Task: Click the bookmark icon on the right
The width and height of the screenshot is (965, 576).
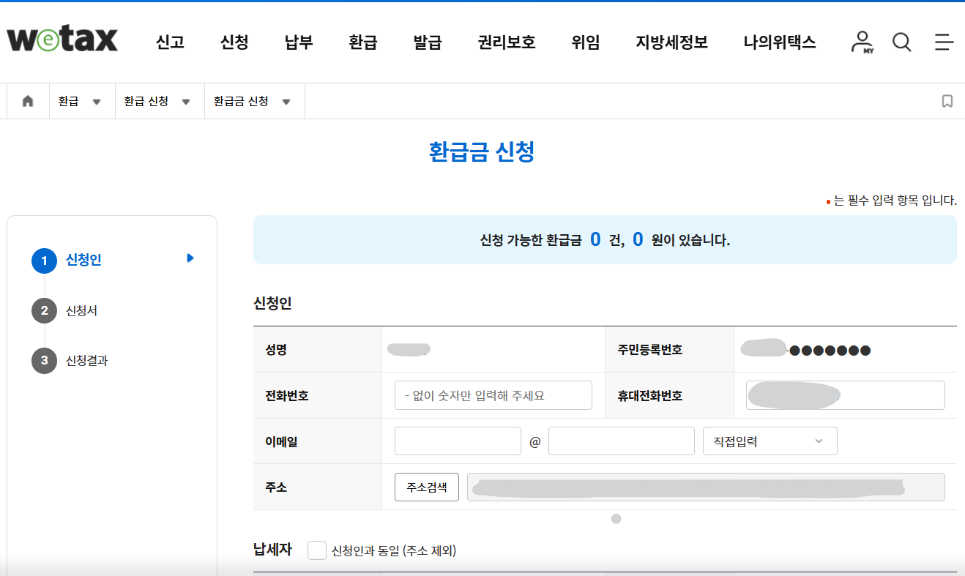Action: pyautogui.click(x=947, y=100)
